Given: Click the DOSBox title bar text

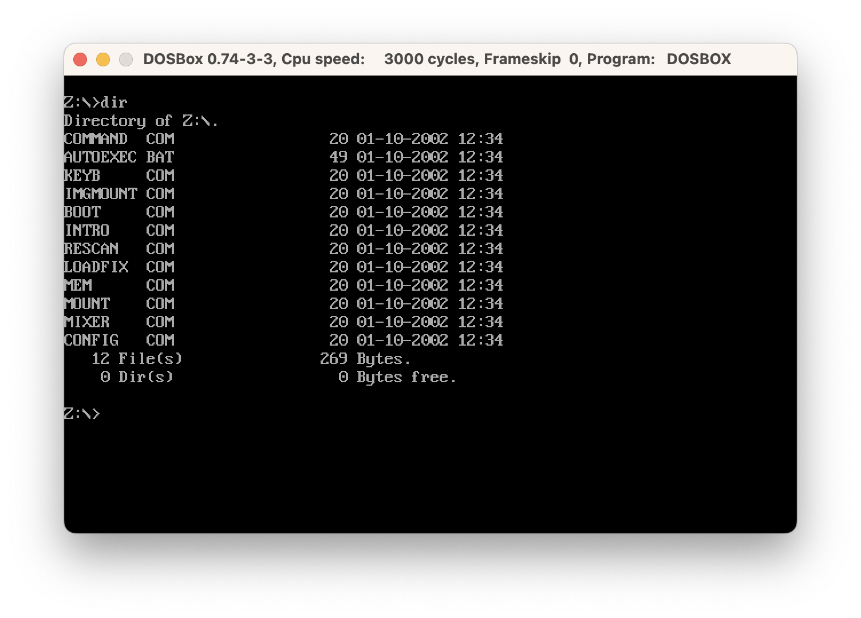Looking at the screenshot, I should click(x=437, y=59).
